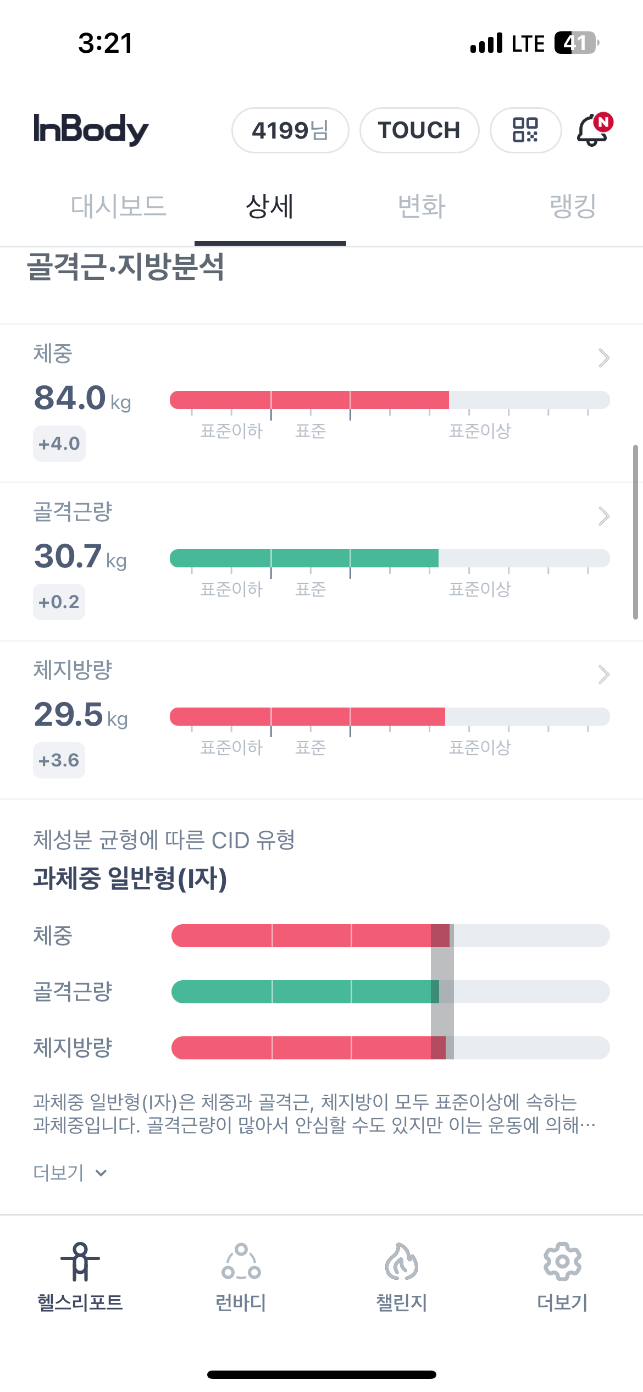Click the 체중 84.0 kg progress bar
643x1392 pixels.
click(389, 400)
